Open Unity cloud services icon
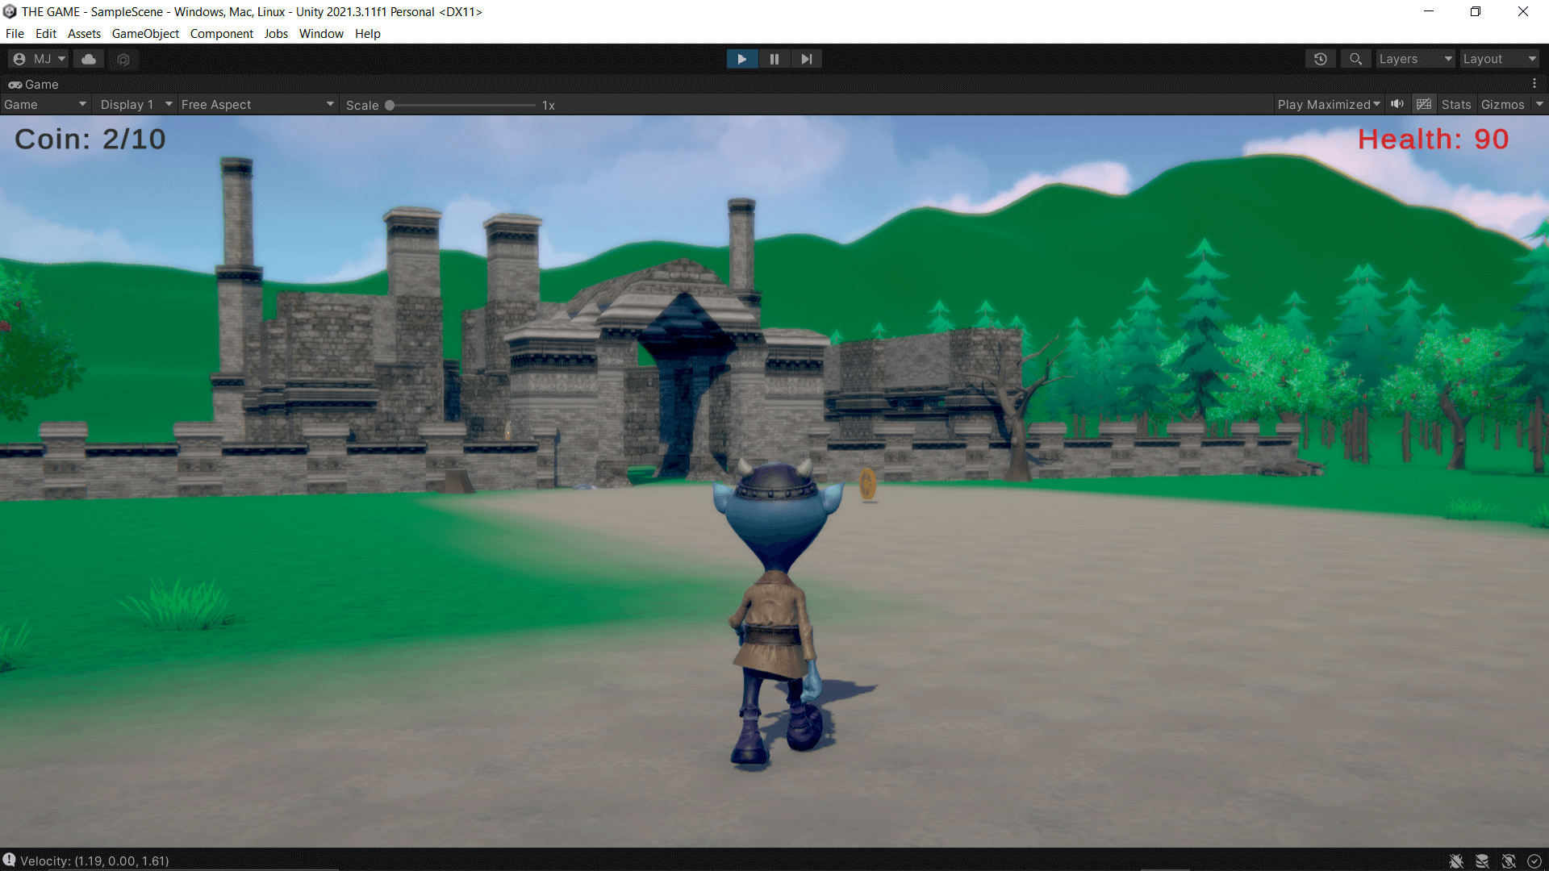Screen dimensions: 1549x871 [89, 59]
